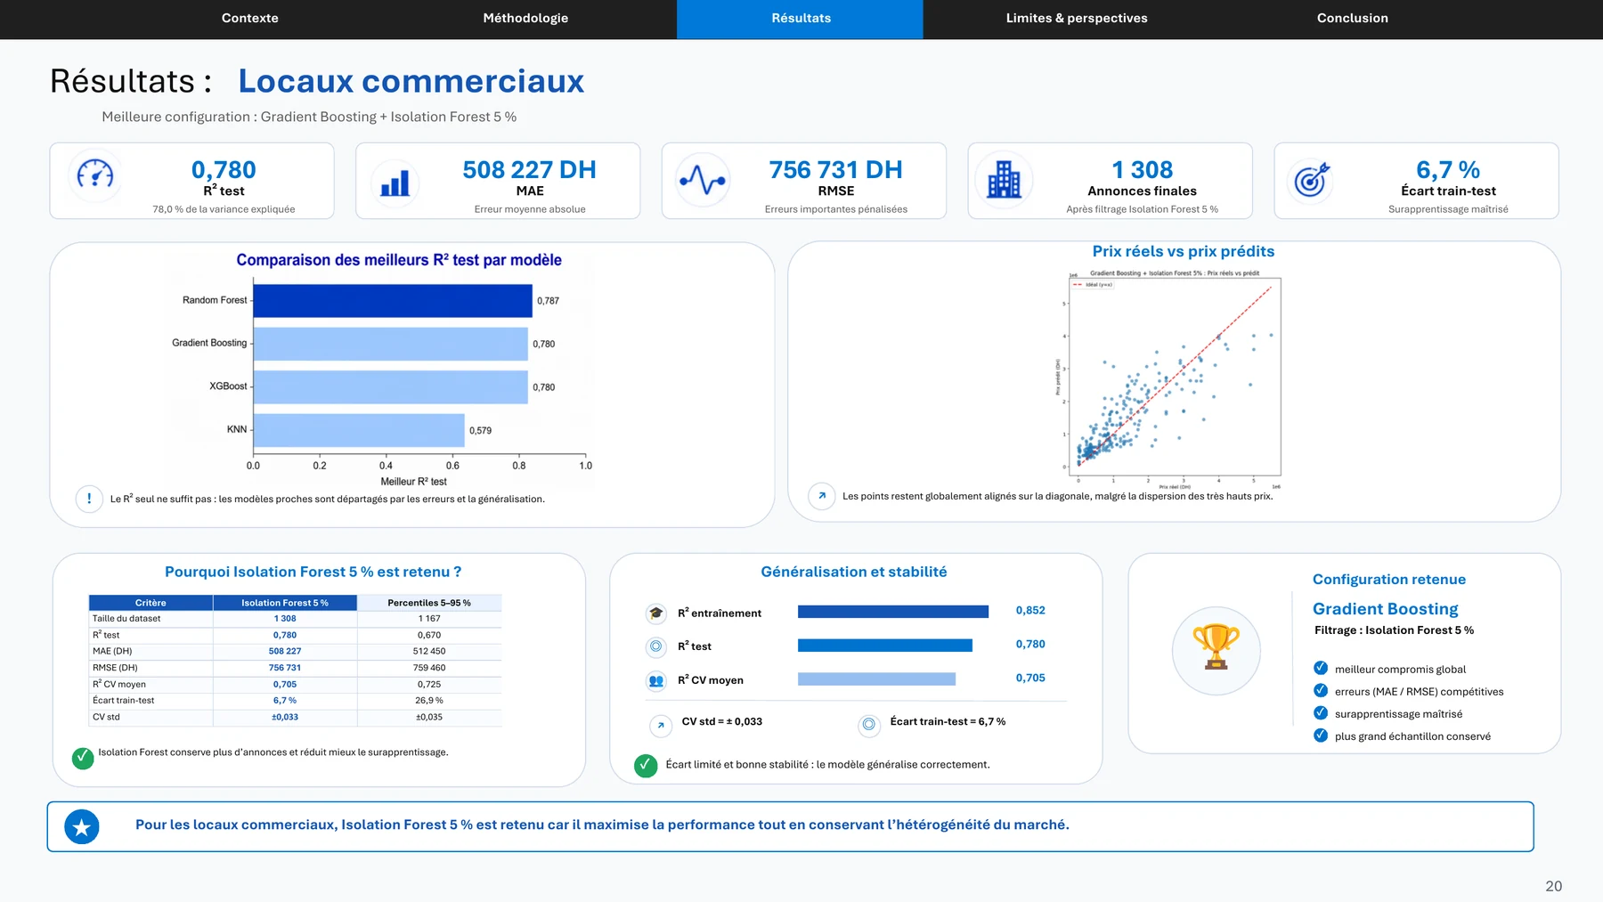The width and height of the screenshot is (1603, 902).
Task: Click the building icon beside Annonces finales
Action: pos(1004,179)
